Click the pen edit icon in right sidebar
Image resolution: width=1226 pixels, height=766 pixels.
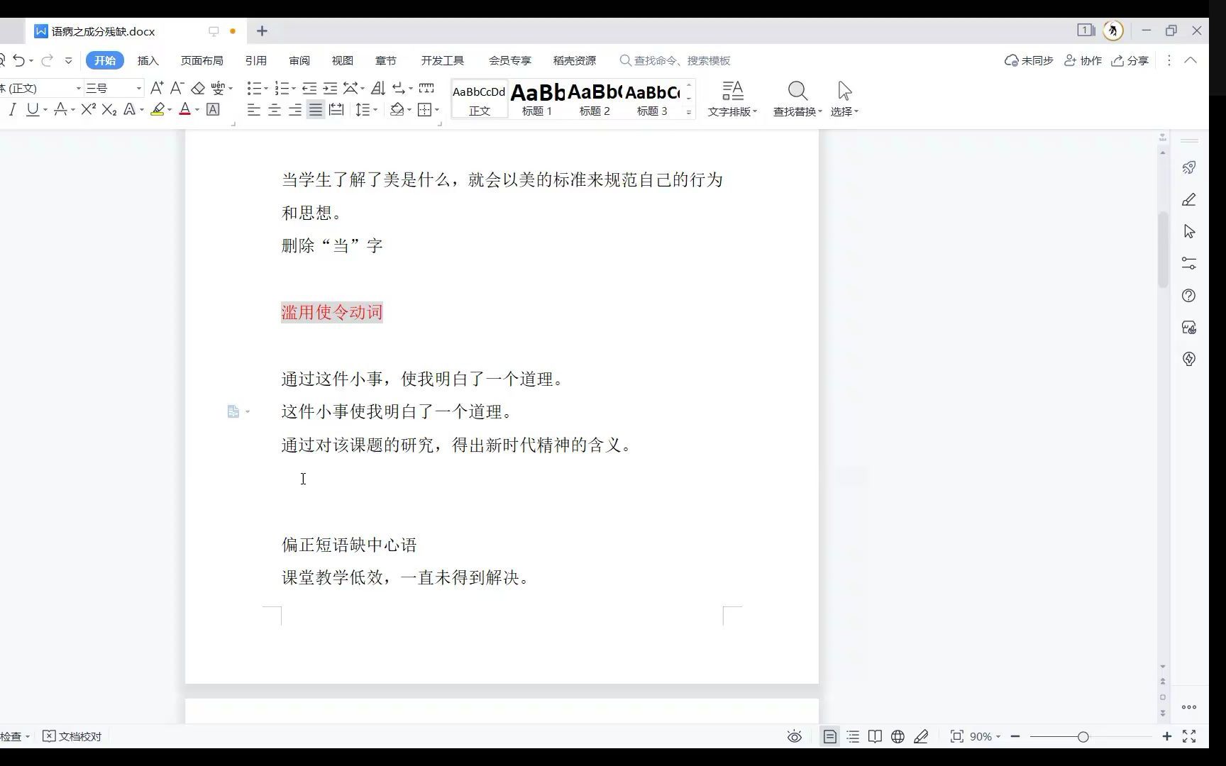pos(1189,200)
